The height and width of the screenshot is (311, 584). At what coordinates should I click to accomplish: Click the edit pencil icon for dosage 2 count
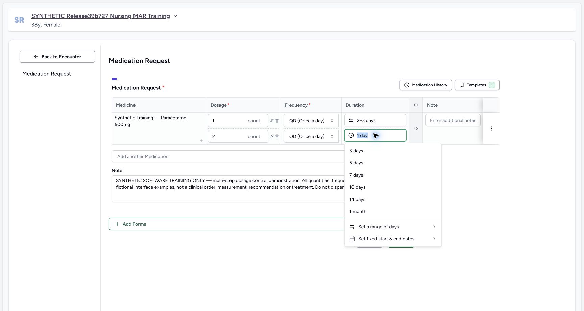point(272,136)
